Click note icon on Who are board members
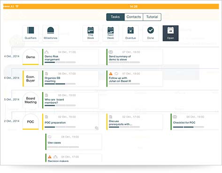The height and width of the screenshot is (173, 222). tap(46, 95)
